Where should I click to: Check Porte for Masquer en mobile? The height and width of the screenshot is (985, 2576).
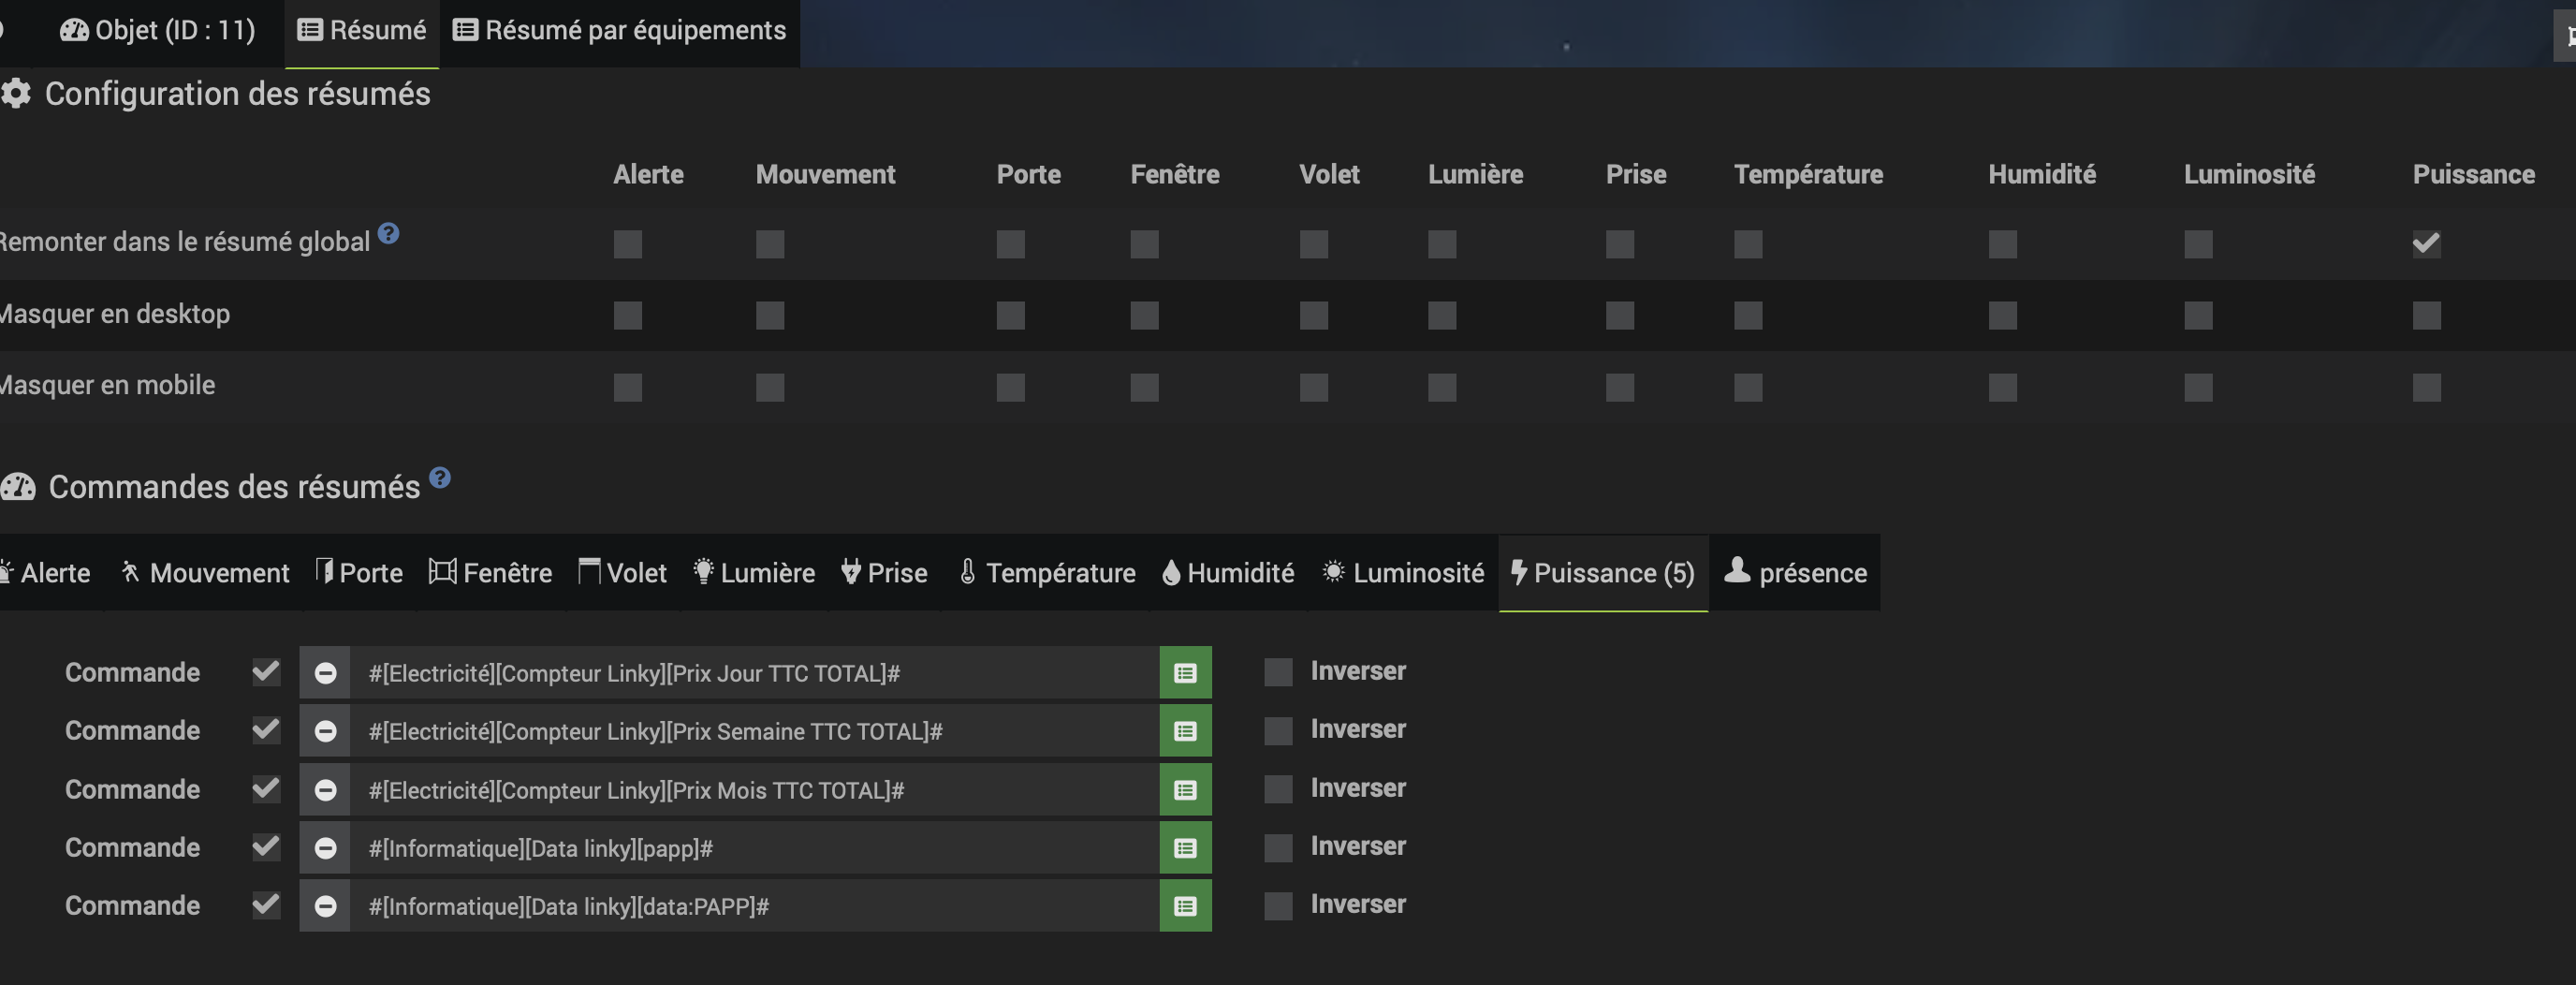tap(1011, 388)
